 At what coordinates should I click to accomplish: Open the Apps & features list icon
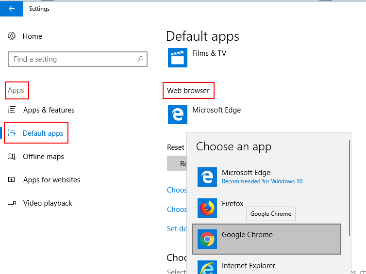tap(12, 110)
